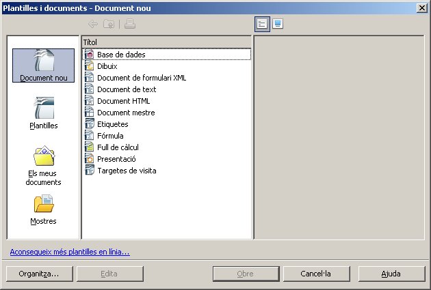Image resolution: width=431 pixels, height=290 pixels.
Task: Click the back arrow toolbar icon
Action: tap(93, 24)
